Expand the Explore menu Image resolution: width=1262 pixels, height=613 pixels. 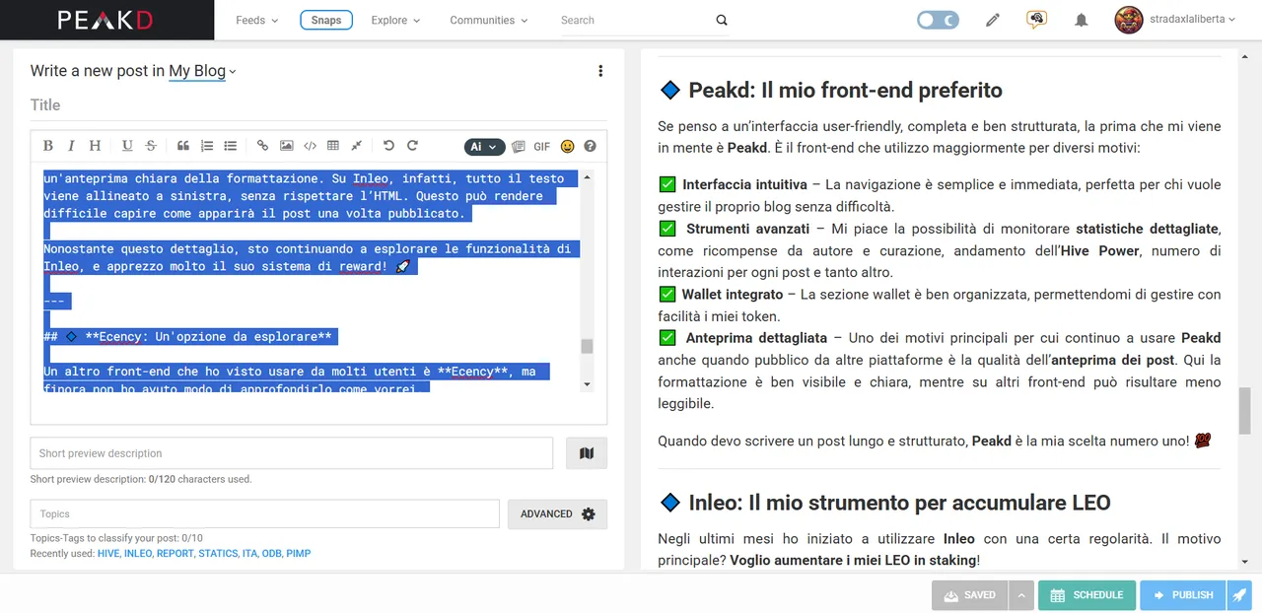tap(395, 20)
